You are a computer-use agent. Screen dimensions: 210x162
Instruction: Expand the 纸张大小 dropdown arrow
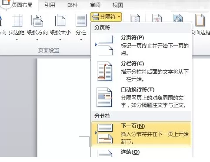60,39
